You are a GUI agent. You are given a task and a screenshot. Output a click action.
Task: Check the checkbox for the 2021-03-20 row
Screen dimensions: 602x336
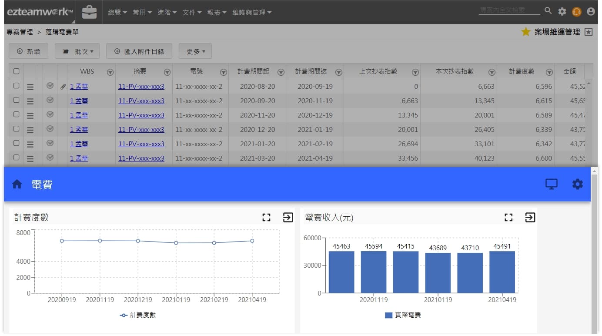pos(17,158)
